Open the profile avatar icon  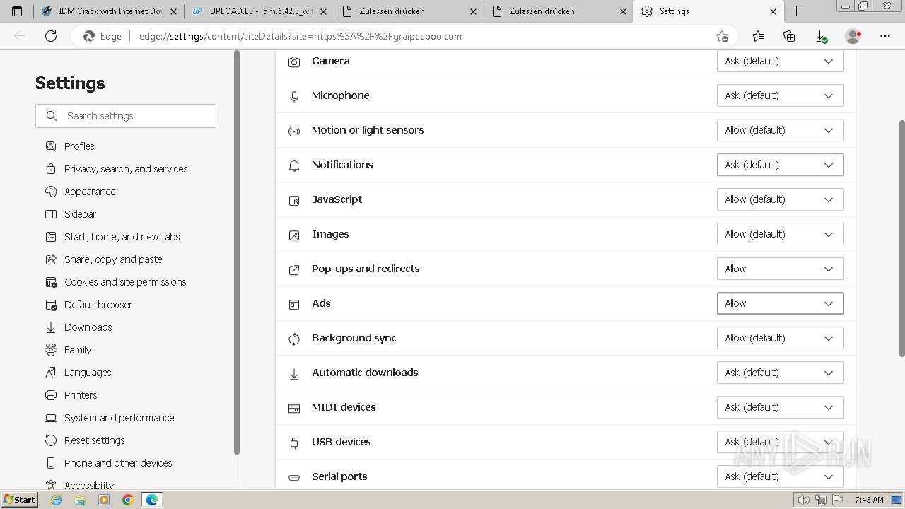pos(853,36)
